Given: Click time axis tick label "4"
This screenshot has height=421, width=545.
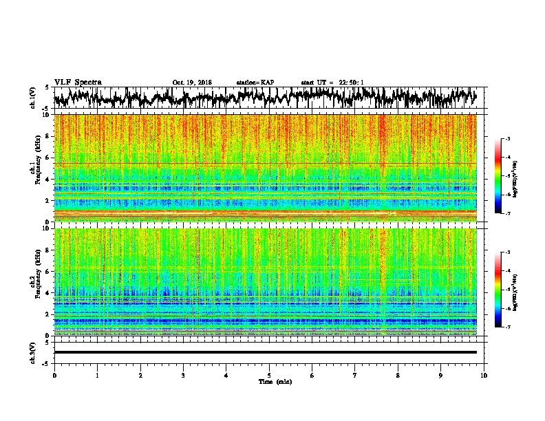Looking at the screenshot, I should [226, 376].
